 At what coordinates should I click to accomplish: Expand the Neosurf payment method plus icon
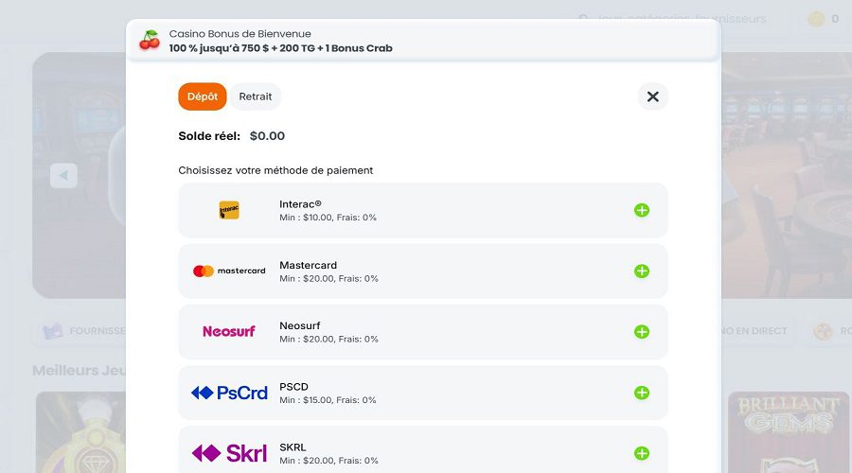point(642,332)
